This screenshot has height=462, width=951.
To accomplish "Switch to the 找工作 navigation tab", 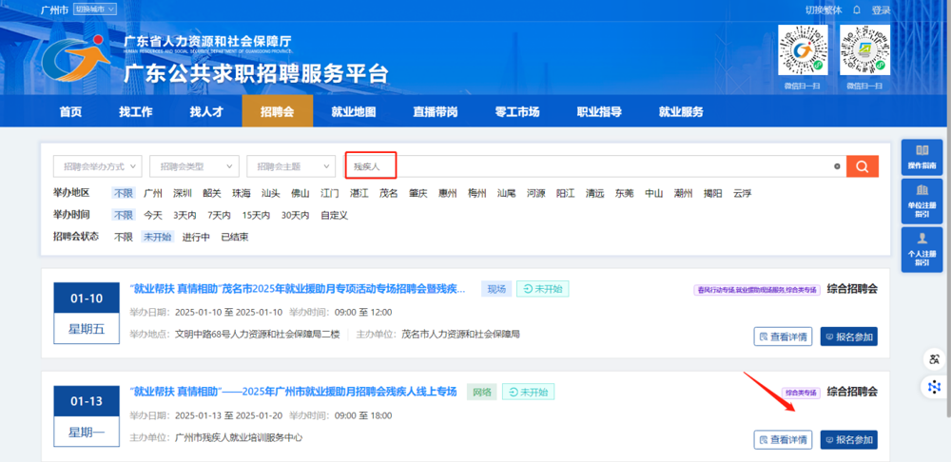I will coord(135,112).
